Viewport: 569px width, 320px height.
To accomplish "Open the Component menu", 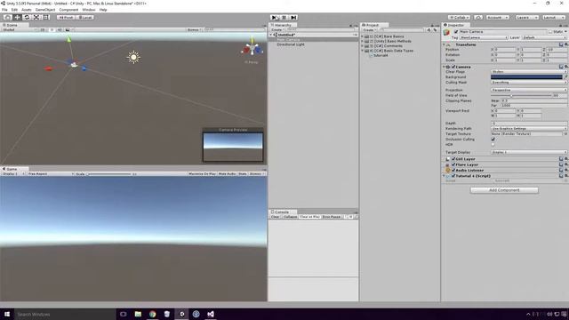I will (68, 10).
